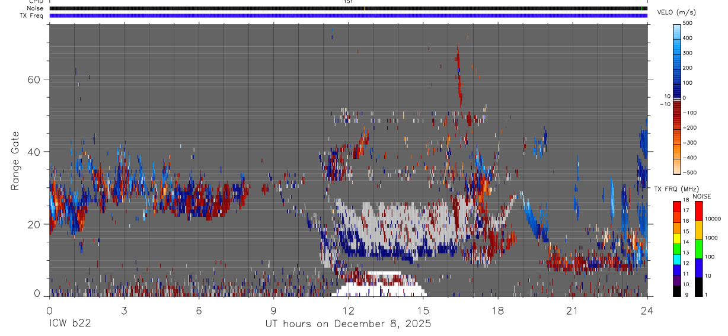Screen dimensions: 728x336
Task: Click the 18 label on TX FRQ legend
Action: coord(685,200)
